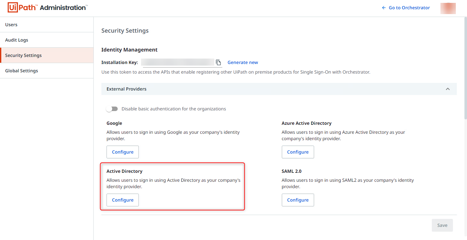This screenshot has width=467, height=240.
Task: Click the Save button
Action: pyautogui.click(x=442, y=225)
